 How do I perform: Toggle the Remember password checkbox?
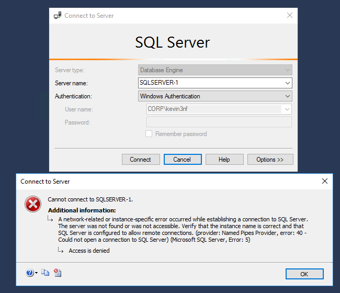149,134
